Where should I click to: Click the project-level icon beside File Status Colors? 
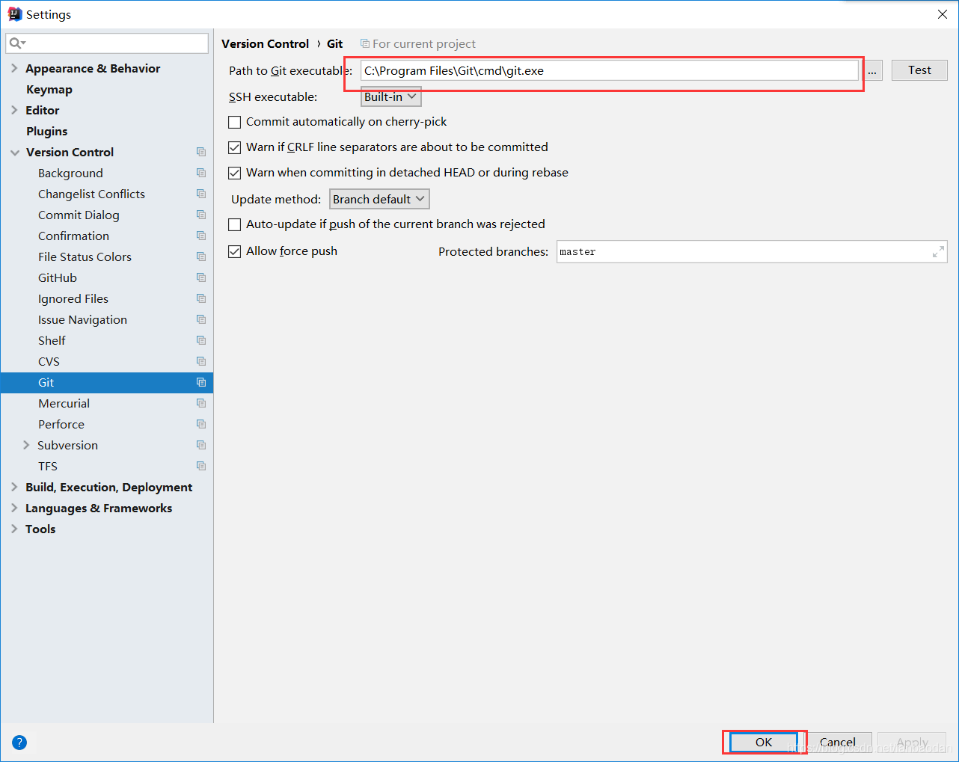point(201,256)
